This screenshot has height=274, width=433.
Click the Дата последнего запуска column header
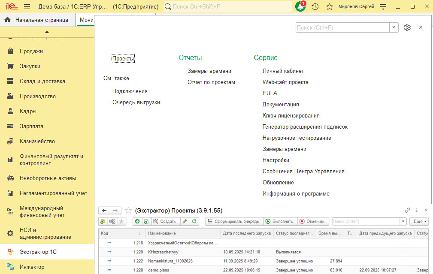click(247, 233)
